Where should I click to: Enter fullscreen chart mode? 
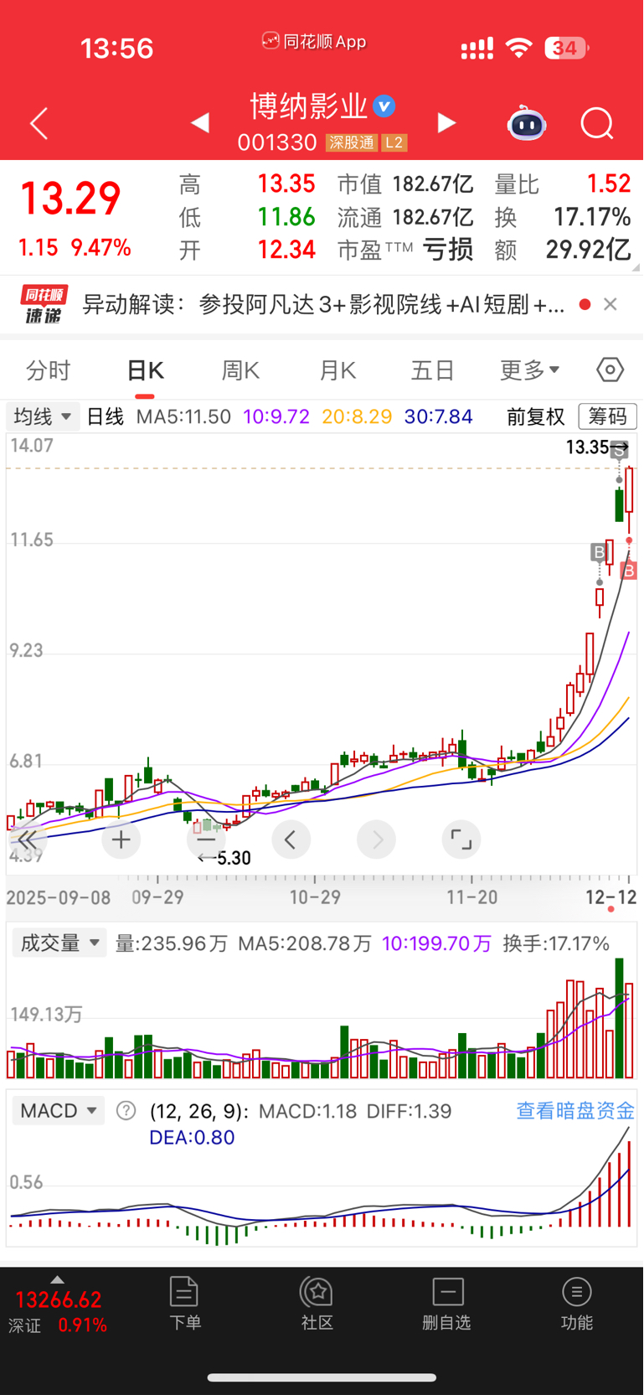pyautogui.click(x=461, y=840)
